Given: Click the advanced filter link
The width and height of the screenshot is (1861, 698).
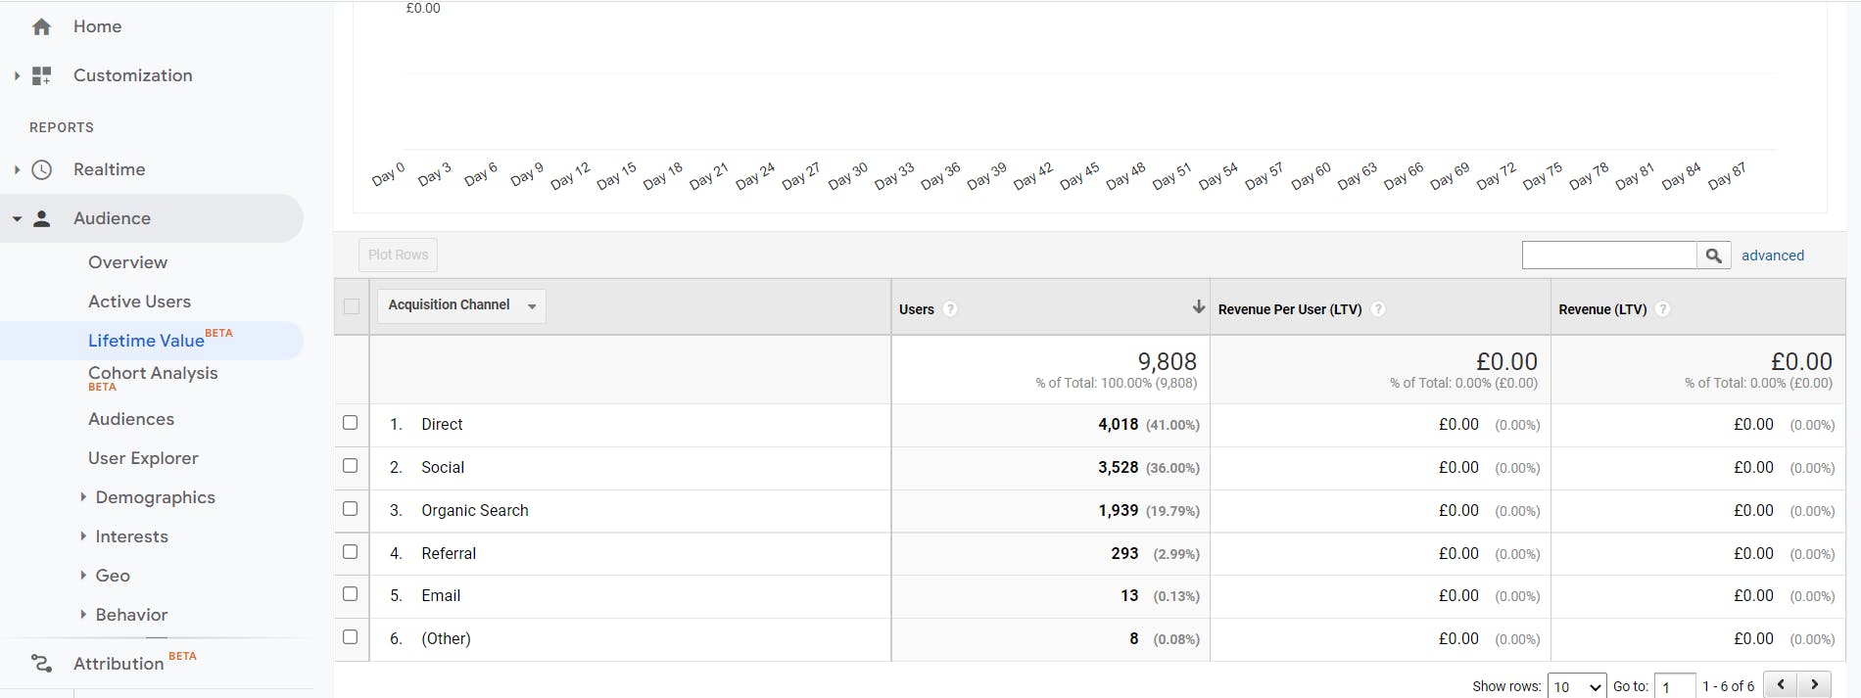Looking at the screenshot, I should (x=1772, y=256).
